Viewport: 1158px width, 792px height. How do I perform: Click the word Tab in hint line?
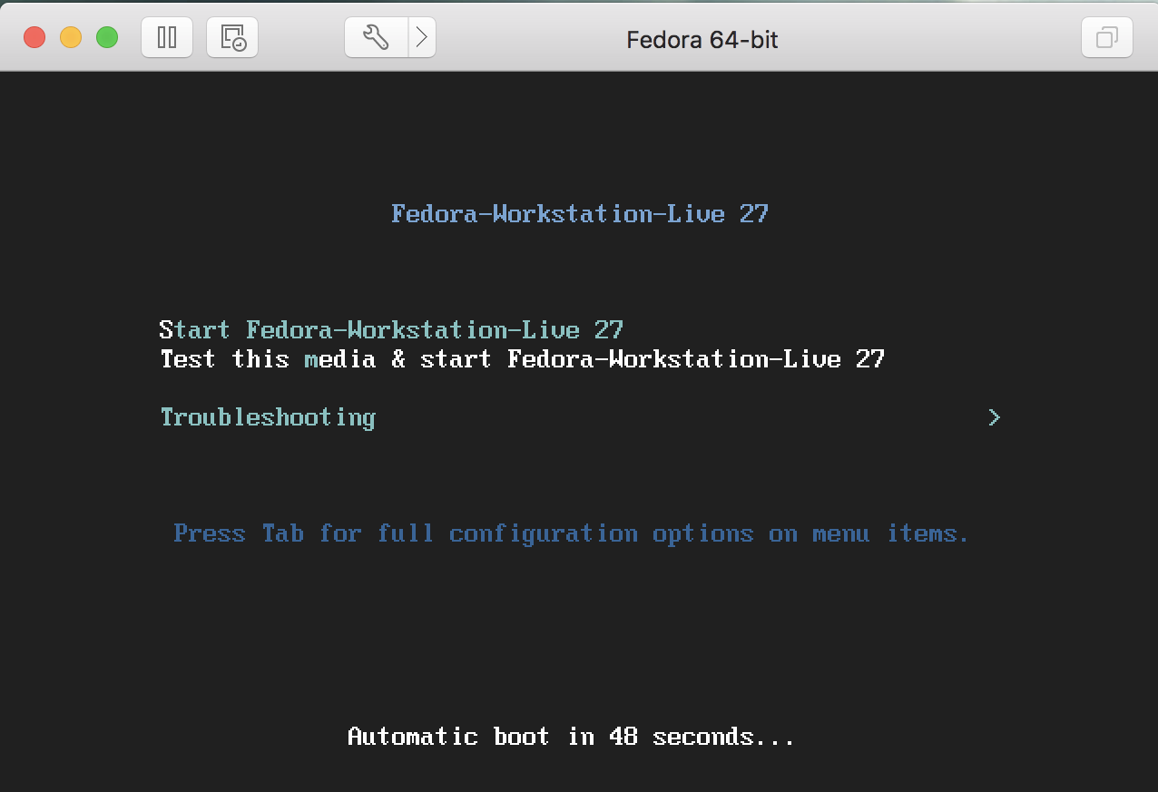(282, 533)
